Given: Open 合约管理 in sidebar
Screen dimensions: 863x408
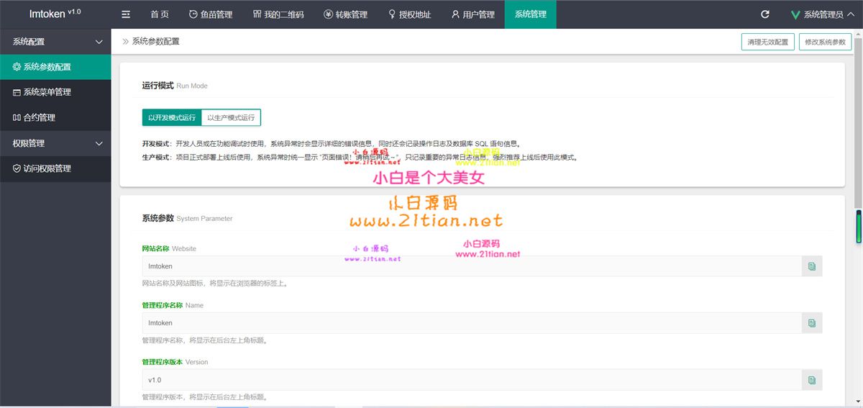Looking at the screenshot, I should (x=55, y=117).
